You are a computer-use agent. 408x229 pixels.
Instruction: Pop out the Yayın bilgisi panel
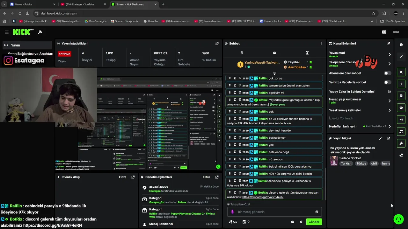[x=388, y=138]
